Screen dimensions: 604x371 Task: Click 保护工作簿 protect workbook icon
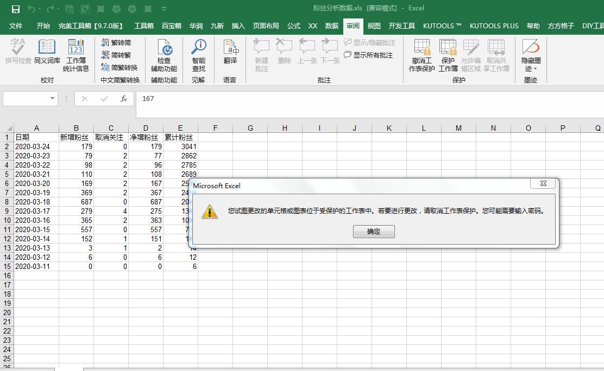(448, 55)
